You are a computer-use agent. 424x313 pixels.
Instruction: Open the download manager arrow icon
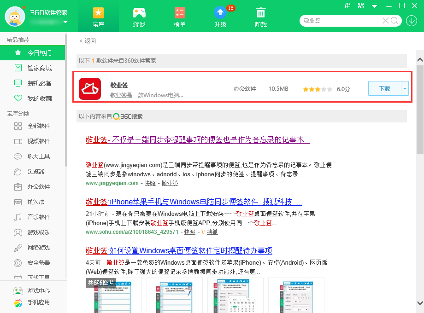411,21
